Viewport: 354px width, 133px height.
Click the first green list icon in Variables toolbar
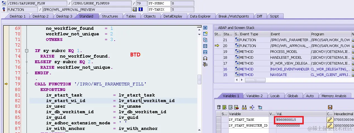[x=225, y=107]
